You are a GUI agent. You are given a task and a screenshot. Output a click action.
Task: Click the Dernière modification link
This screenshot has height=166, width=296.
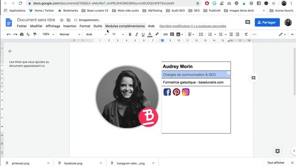[x=193, y=26]
